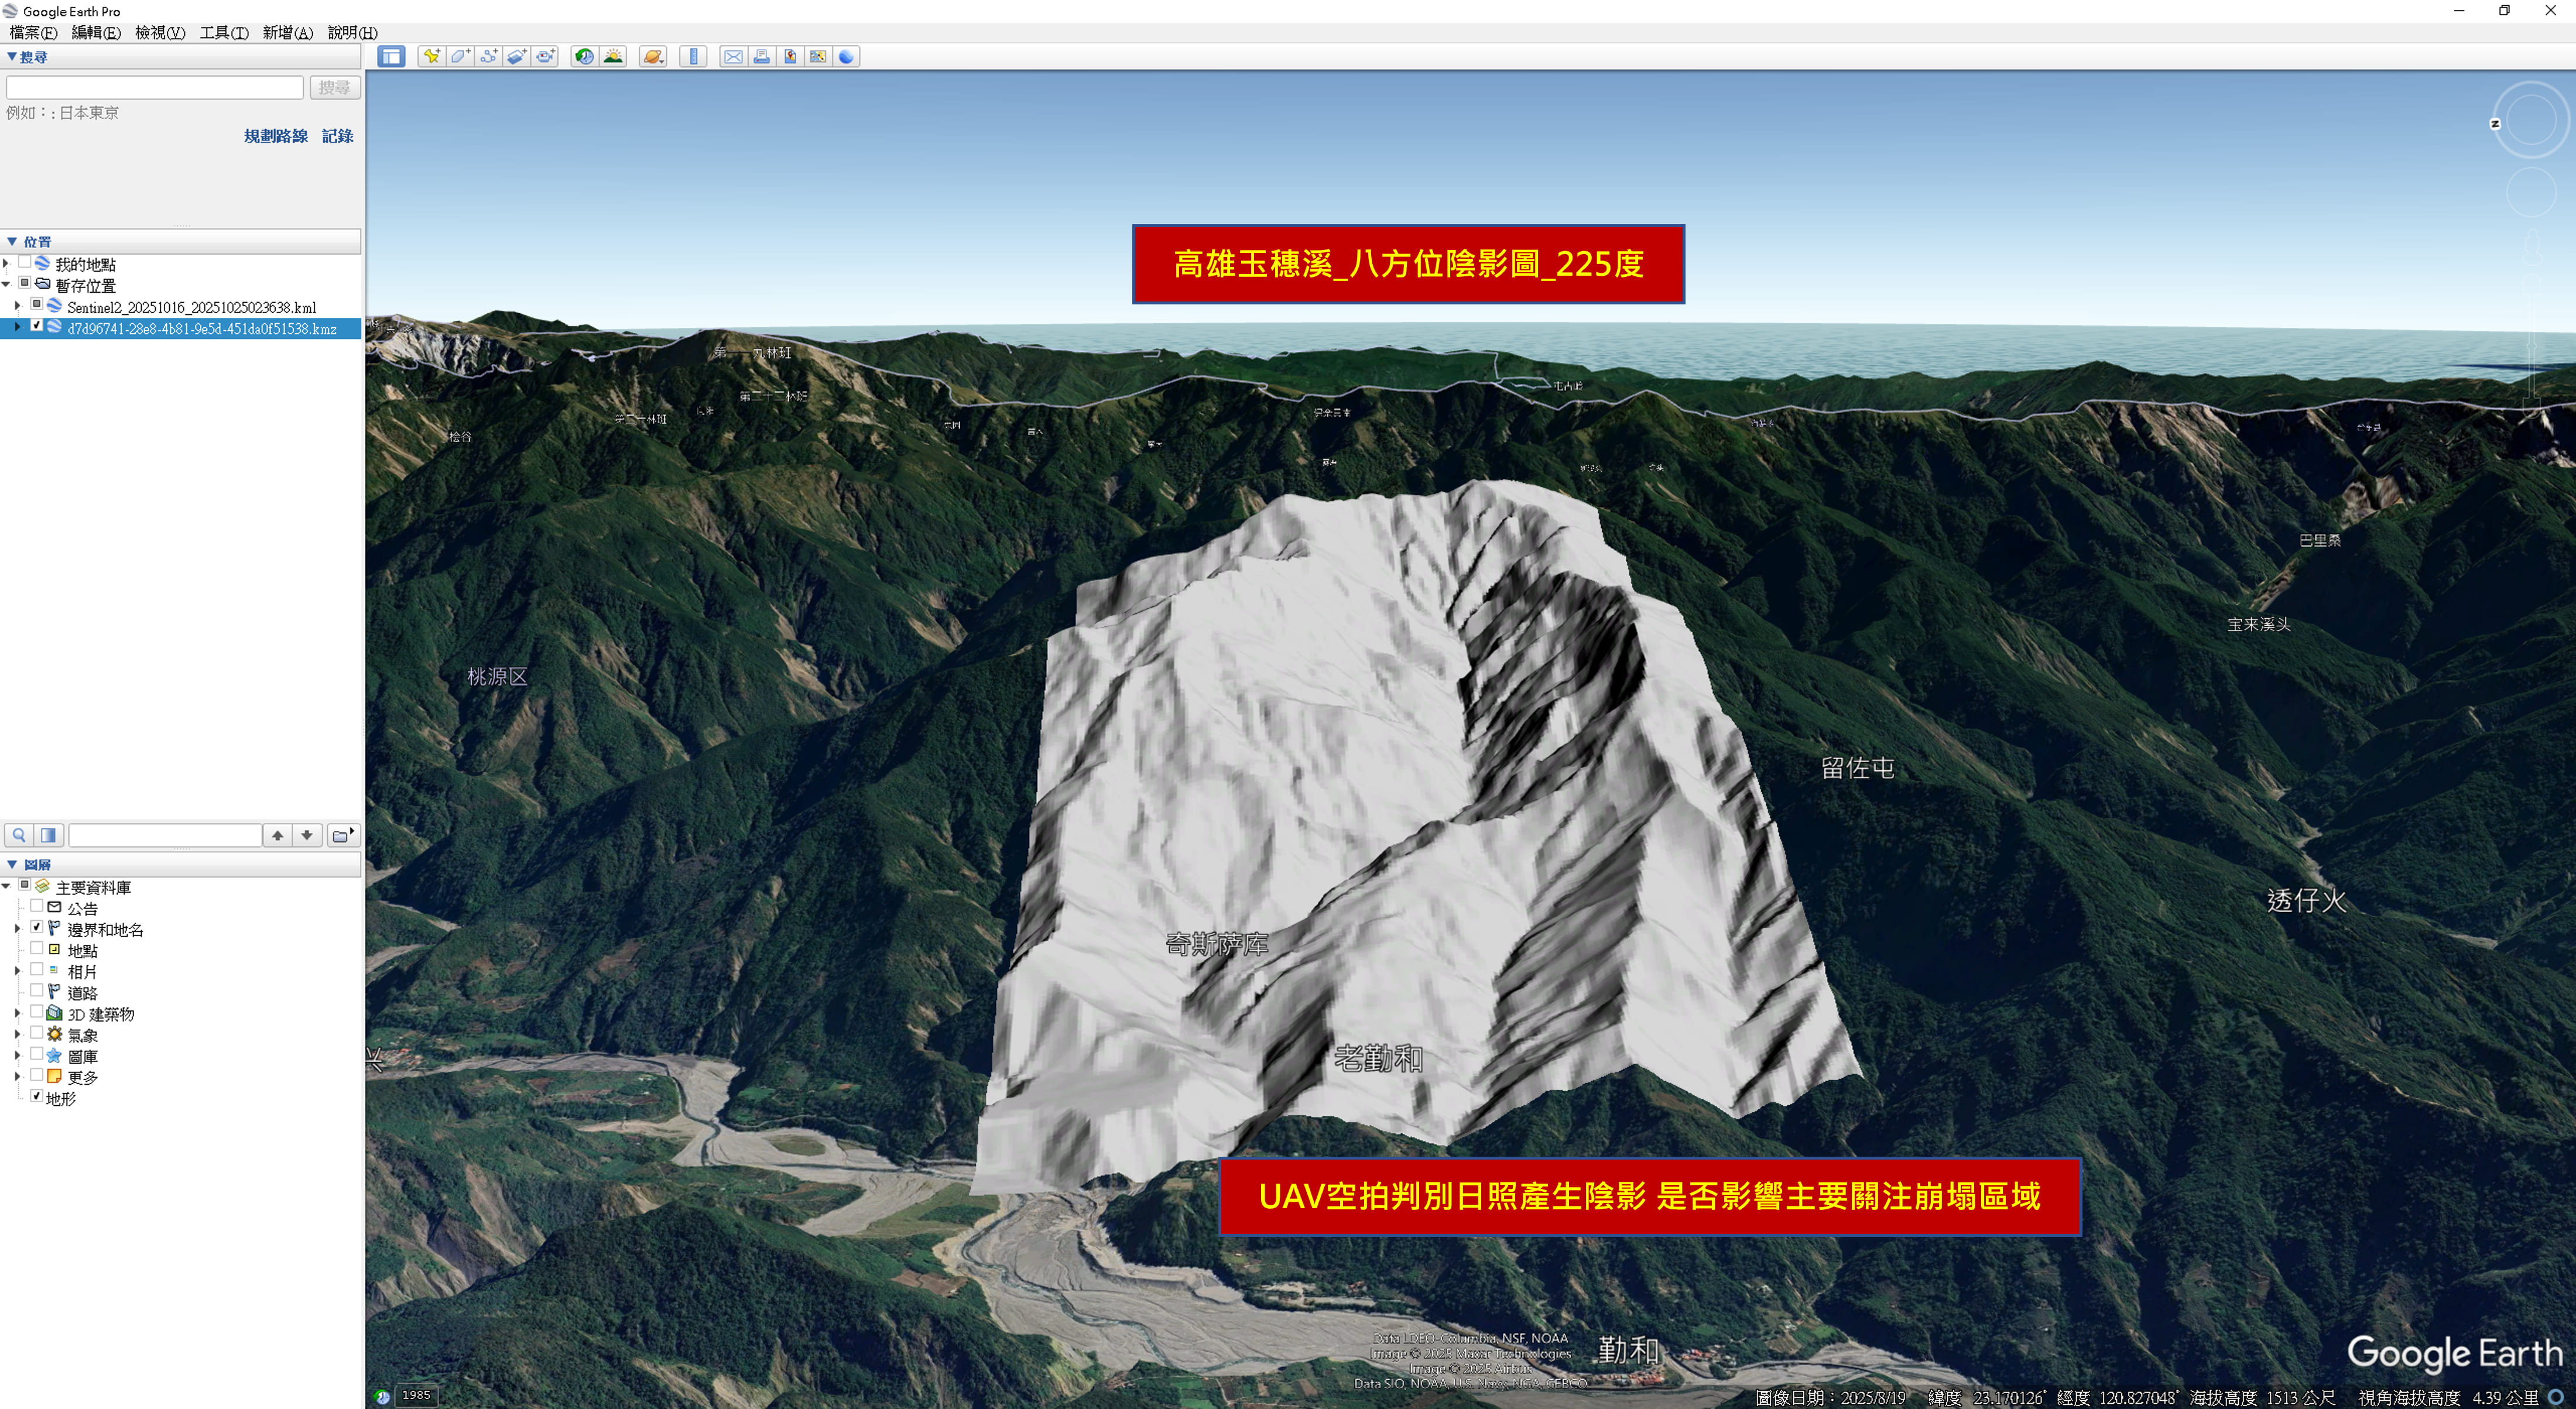
Task: Select the Add Path tool
Action: 489,57
